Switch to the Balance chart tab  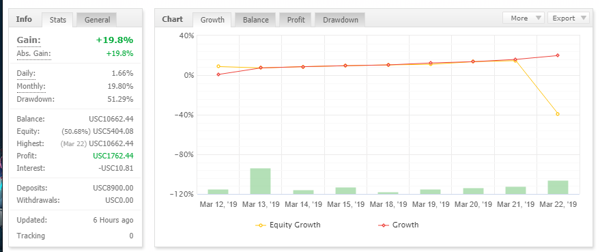click(255, 20)
